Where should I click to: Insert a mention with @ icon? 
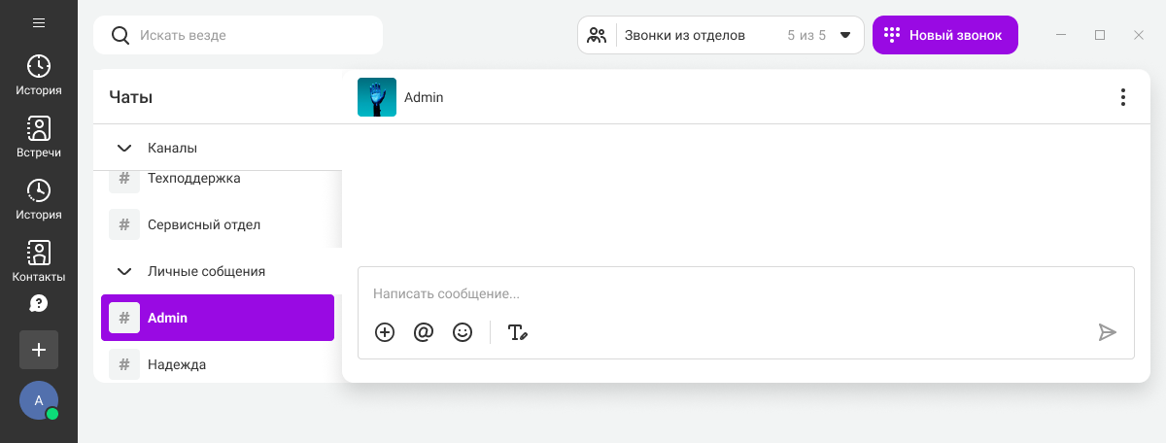(x=424, y=332)
